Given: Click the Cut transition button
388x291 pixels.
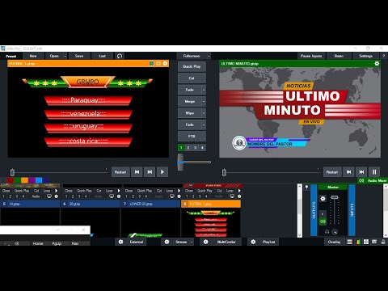Looking at the screenshot, I should 192,78.
